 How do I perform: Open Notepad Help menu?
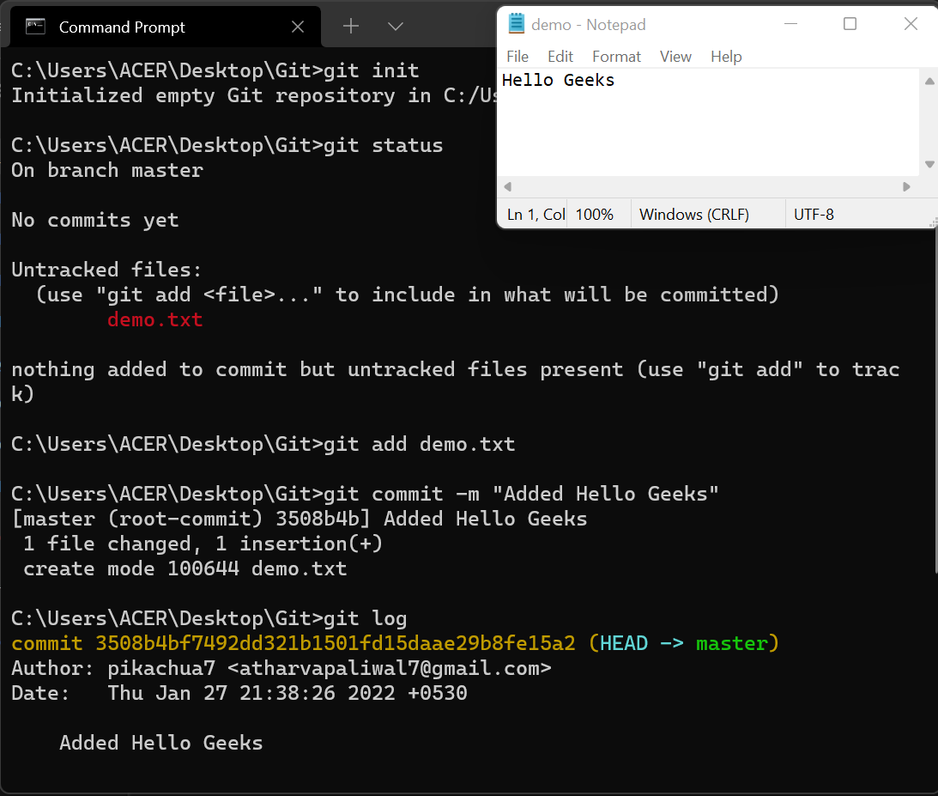click(726, 57)
